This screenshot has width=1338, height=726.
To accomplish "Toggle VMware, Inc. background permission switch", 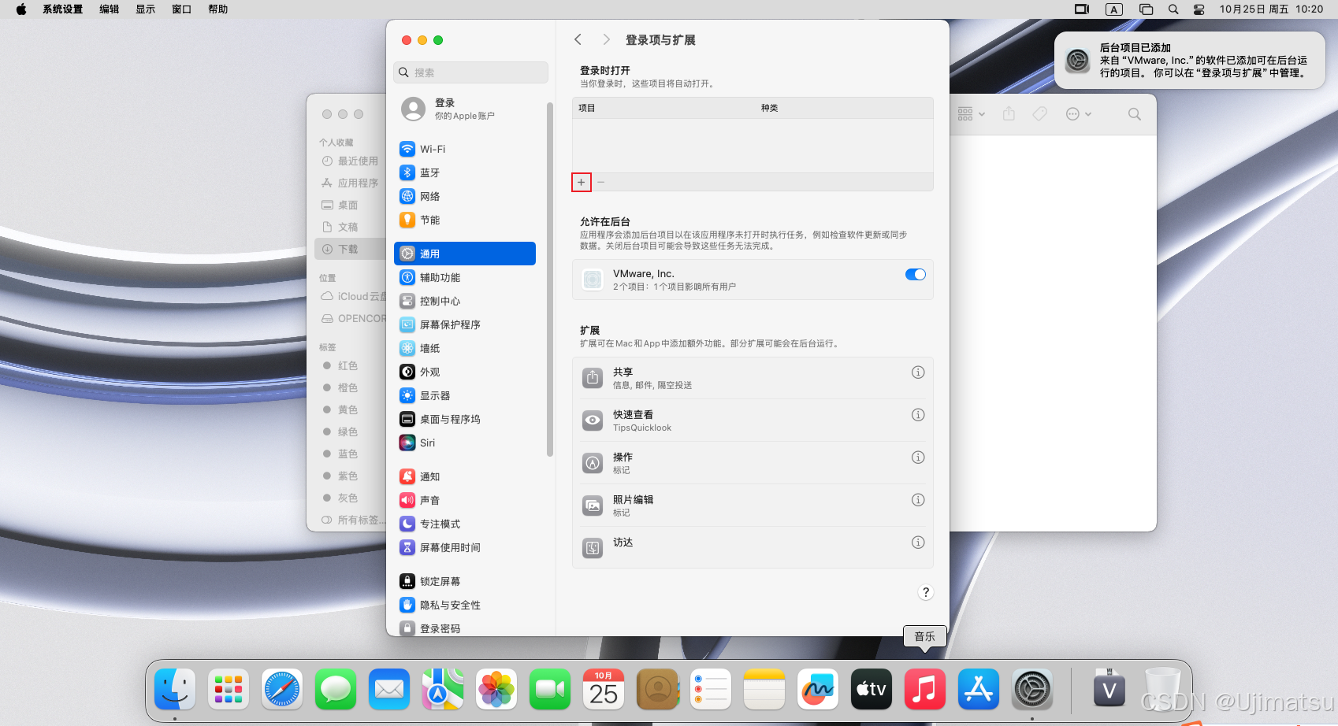I will click(916, 275).
